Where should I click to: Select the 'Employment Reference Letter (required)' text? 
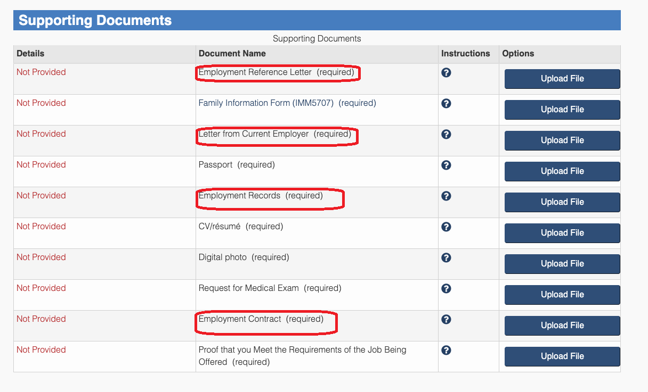coord(276,72)
